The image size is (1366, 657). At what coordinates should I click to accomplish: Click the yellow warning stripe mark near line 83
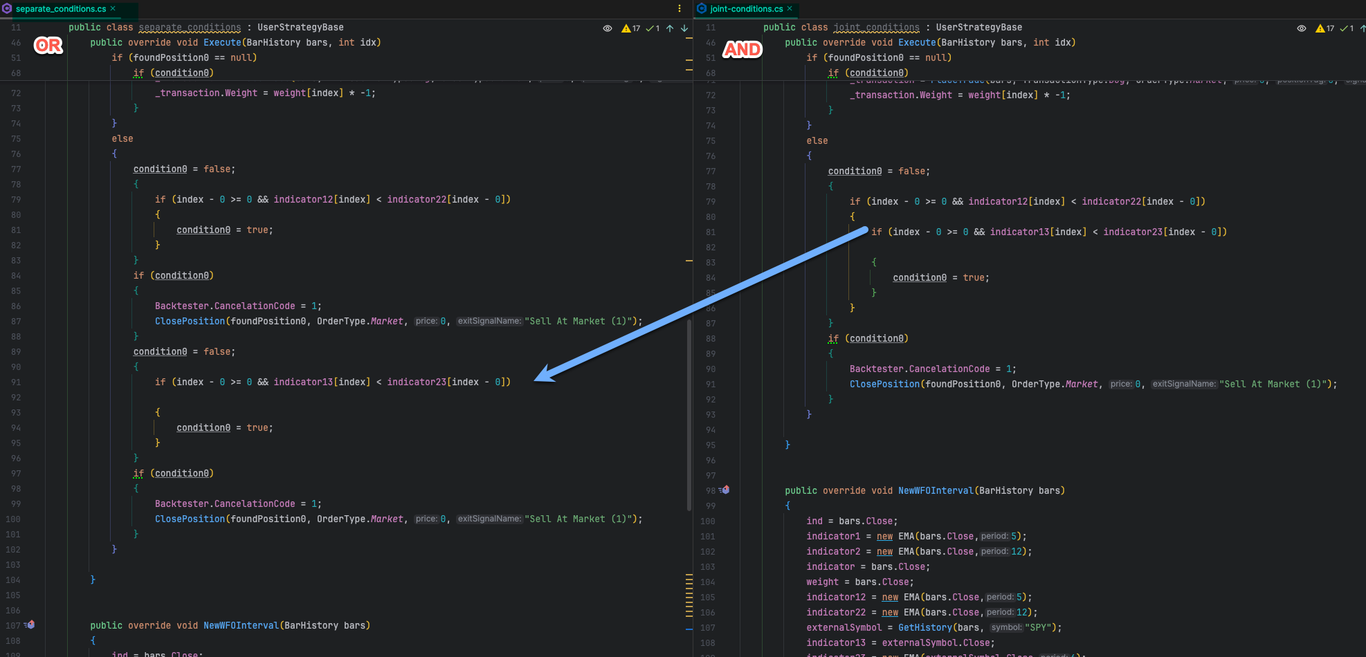coord(689,261)
